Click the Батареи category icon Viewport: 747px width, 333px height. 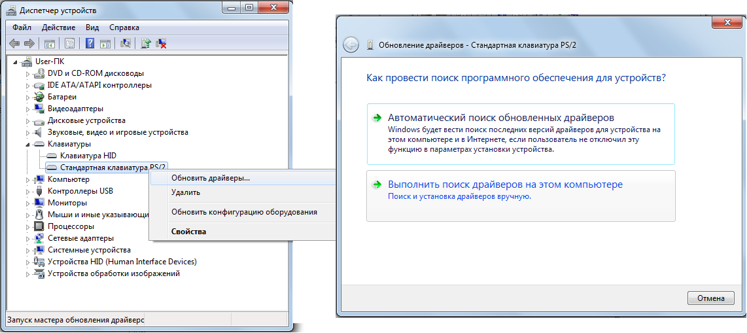[40, 97]
